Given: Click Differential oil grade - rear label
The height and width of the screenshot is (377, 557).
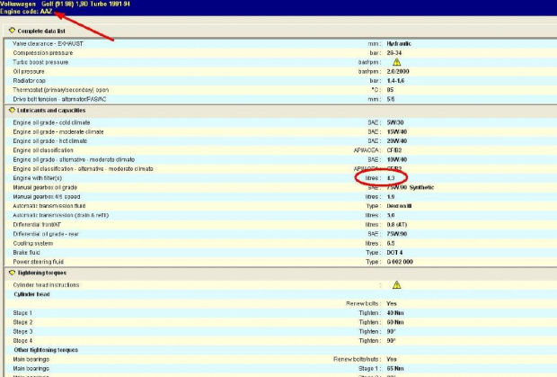Looking at the screenshot, I should [x=46, y=234].
